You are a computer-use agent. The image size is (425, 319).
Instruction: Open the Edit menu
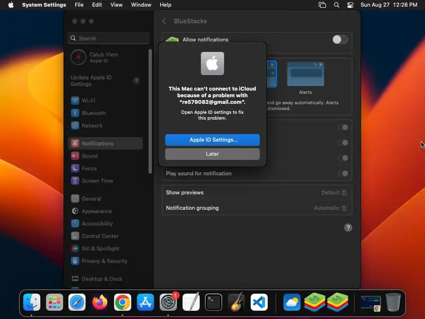coord(97,5)
